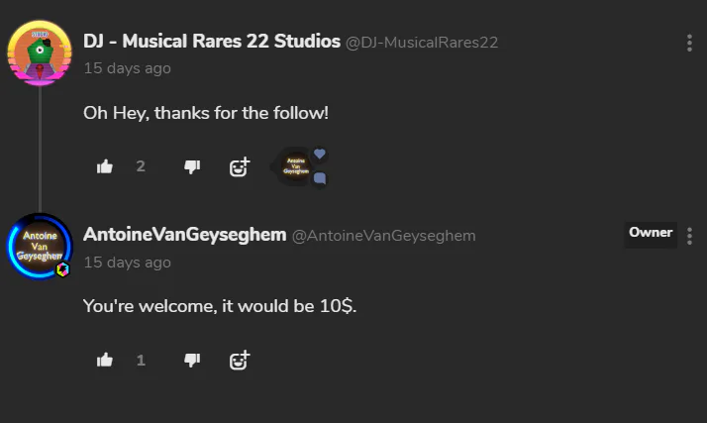
Task: Open AntoineVanGeyseghem's channel name link
Action: pyautogui.click(x=184, y=235)
